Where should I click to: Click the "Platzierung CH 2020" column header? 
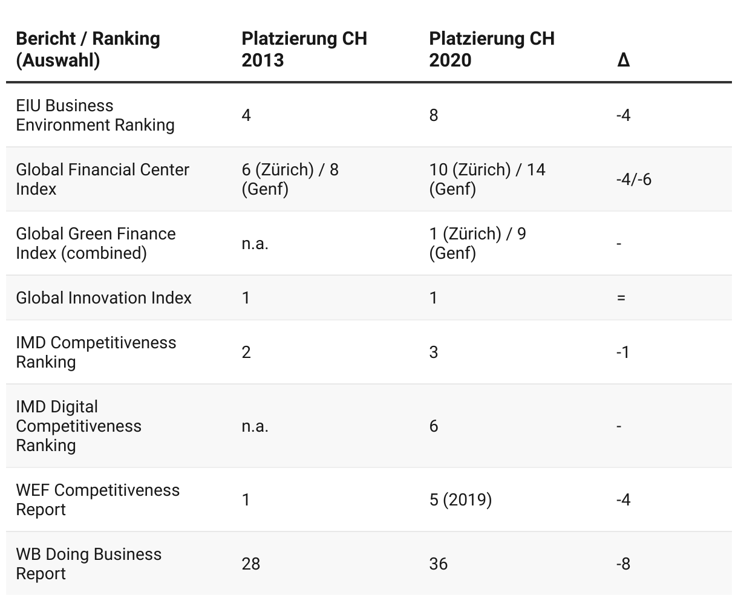pos(491,49)
